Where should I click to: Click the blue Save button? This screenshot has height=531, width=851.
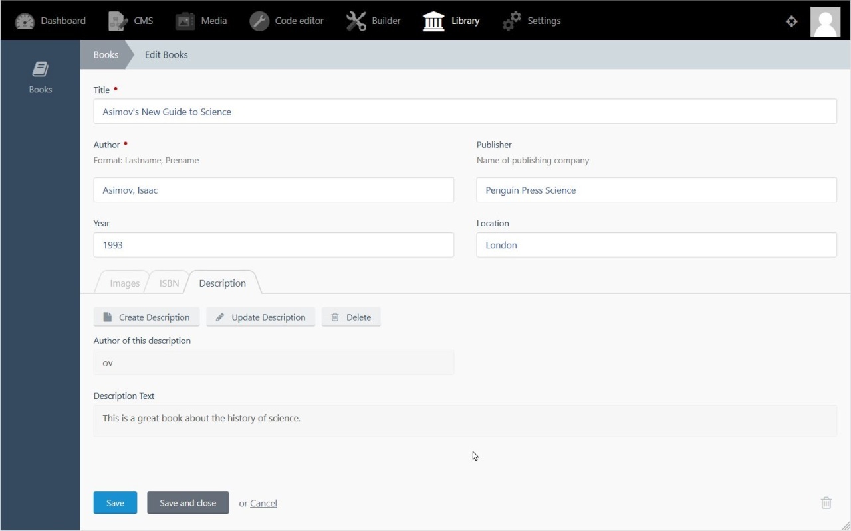(115, 503)
